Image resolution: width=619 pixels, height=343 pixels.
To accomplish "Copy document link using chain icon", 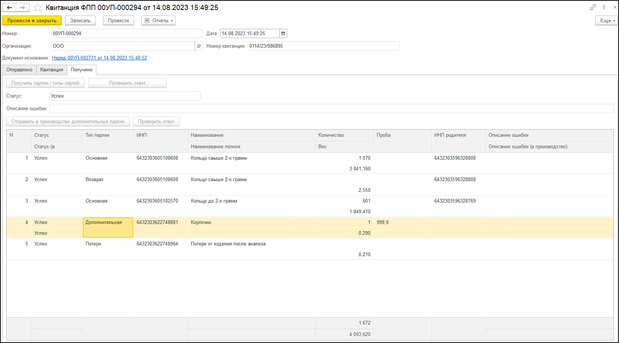I will (593, 7).
